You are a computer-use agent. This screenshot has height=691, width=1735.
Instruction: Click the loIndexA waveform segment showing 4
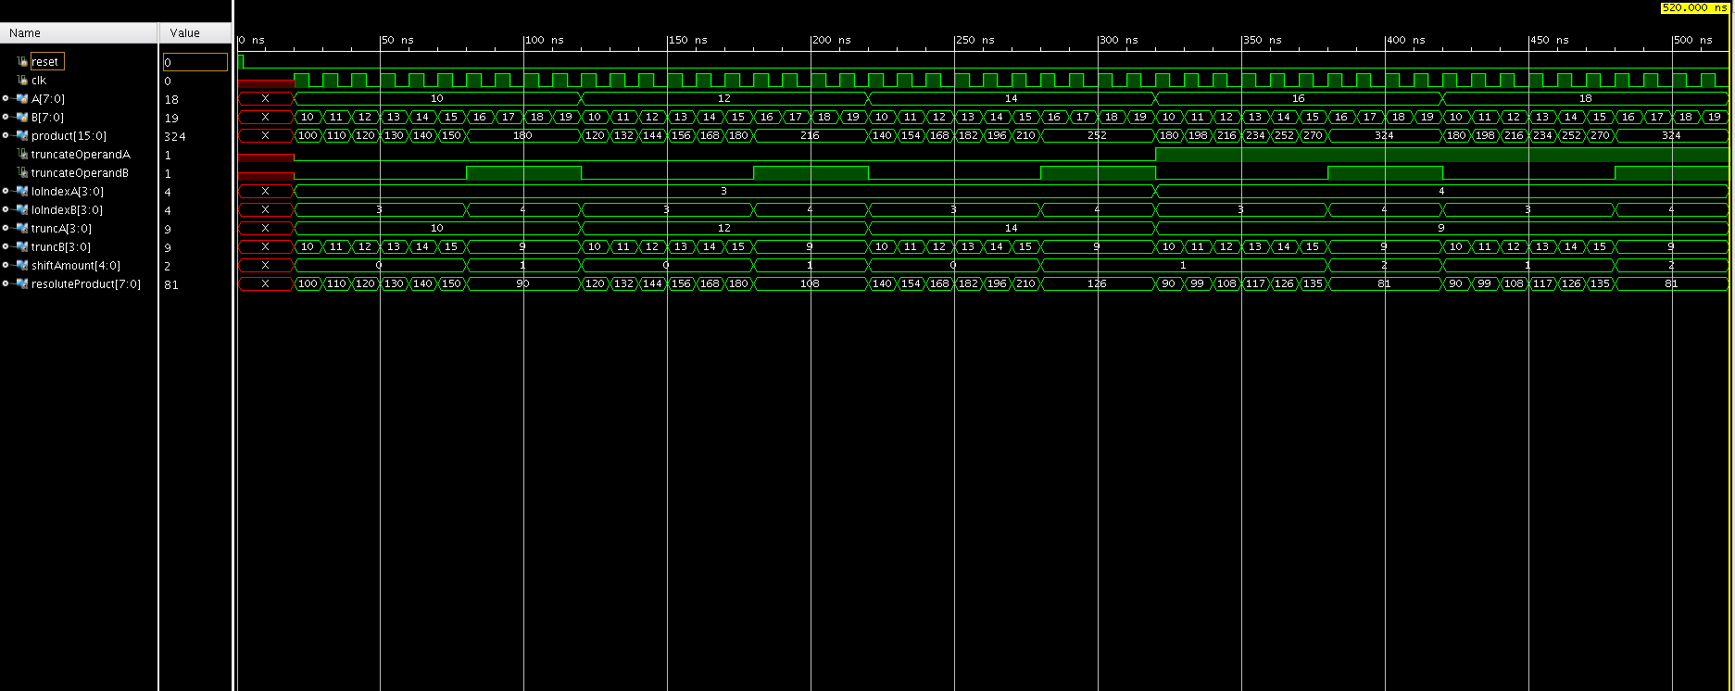1441,191
